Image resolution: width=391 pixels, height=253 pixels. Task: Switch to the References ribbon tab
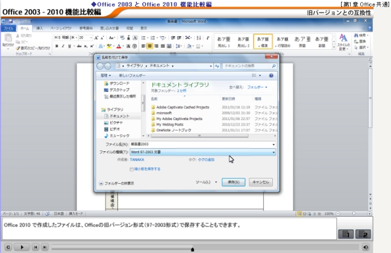tap(86, 28)
